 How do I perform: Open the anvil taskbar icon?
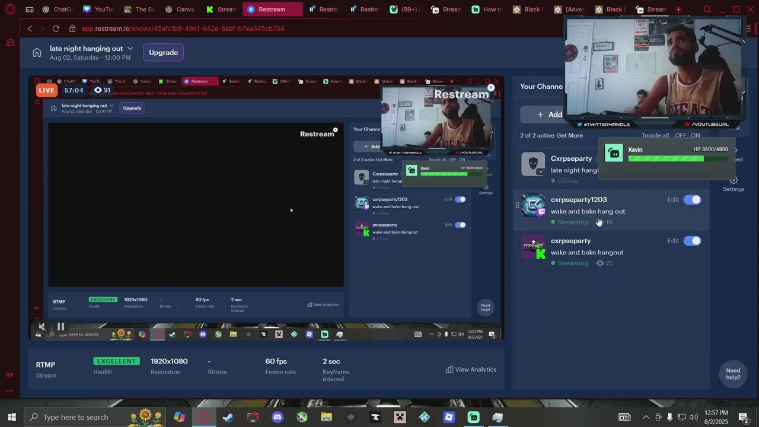click(x=375, y=417)
